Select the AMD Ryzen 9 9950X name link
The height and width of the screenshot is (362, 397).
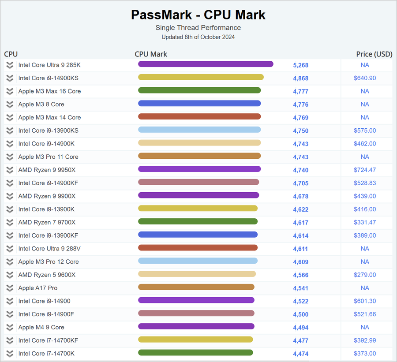47,170
